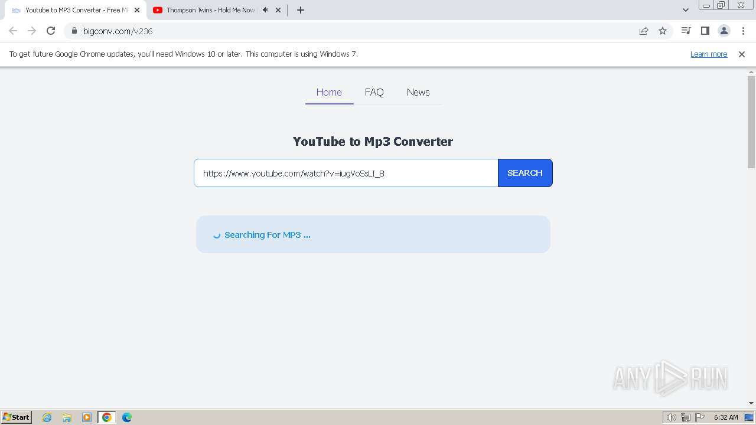Launch Microsoft Edge from taskbar
Screen dimensions: 756x425
127,417
